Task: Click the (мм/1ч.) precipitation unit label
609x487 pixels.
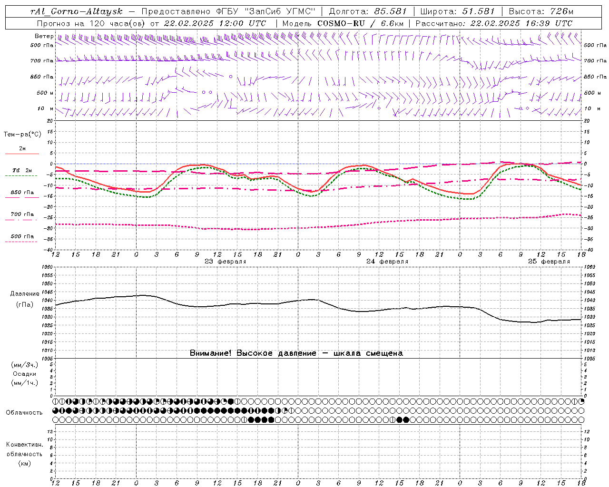Action: coord(25,383)
